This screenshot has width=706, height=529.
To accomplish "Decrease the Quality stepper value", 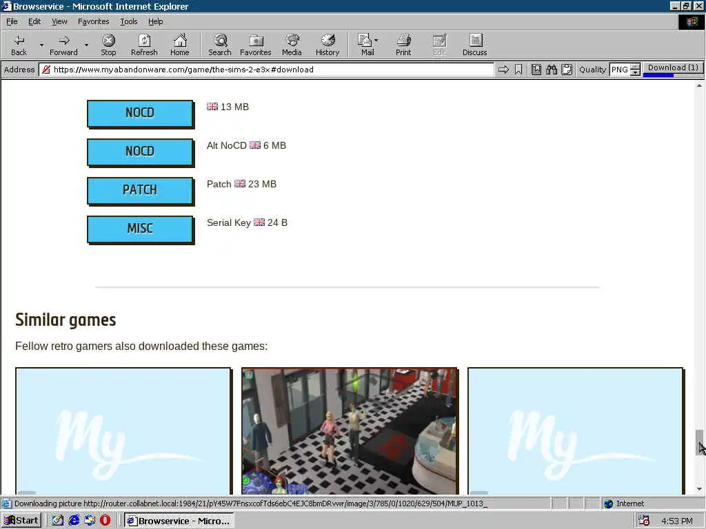I will pos(635,73).
